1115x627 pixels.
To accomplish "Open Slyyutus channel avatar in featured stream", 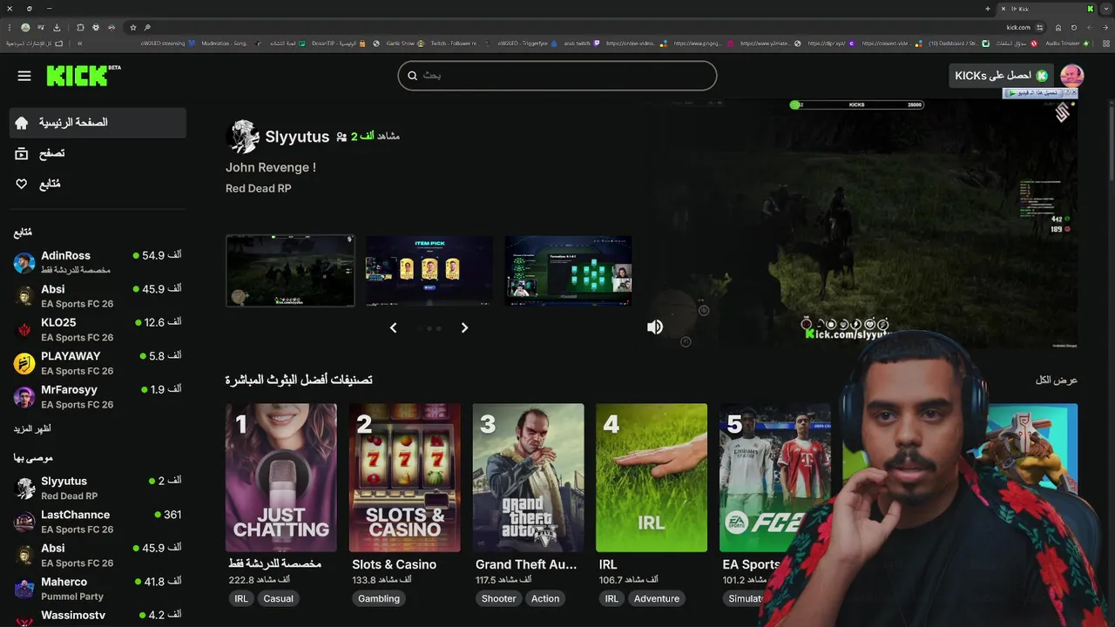I will (x=243, y=137).
